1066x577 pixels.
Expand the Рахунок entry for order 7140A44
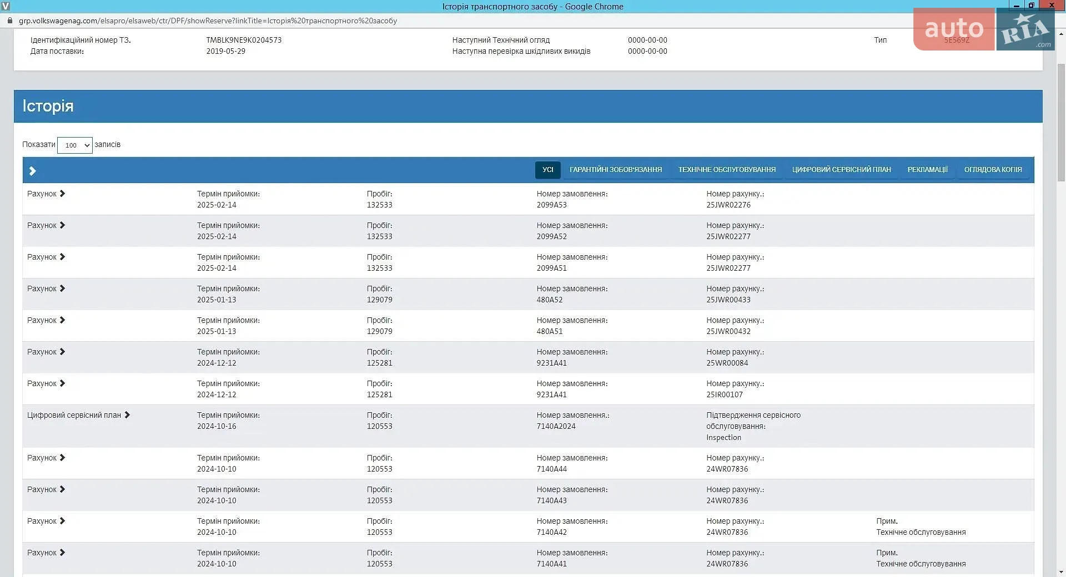point(46,458)
